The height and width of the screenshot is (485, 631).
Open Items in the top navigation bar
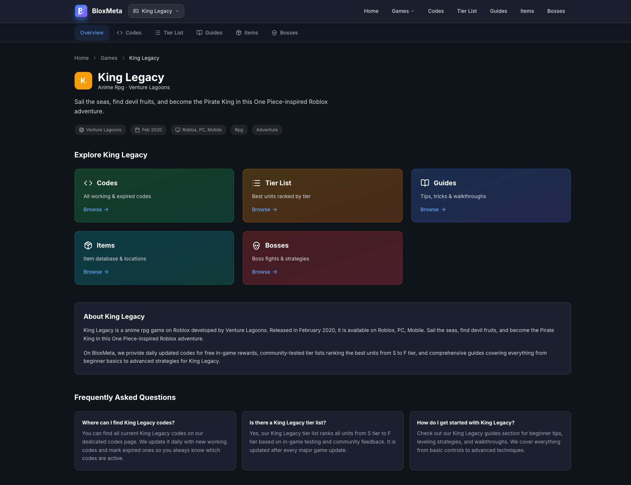(527, 11)
